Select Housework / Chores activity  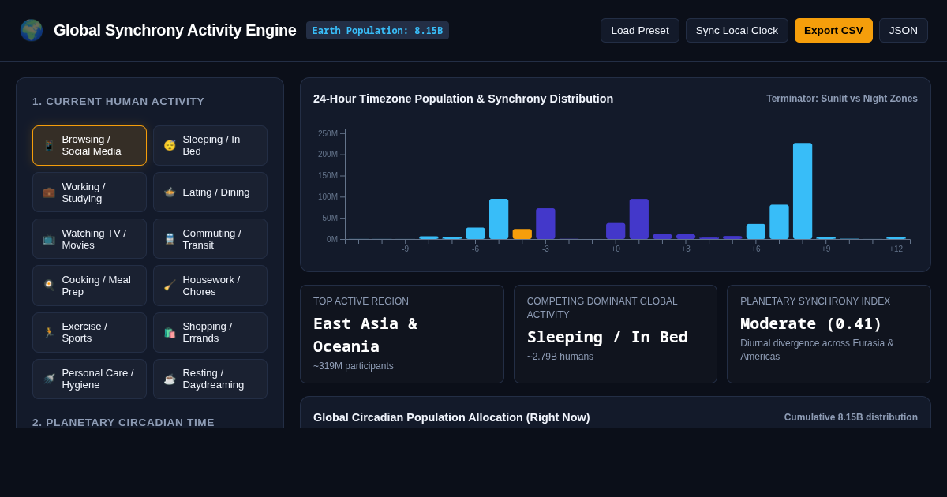point(210,286)
